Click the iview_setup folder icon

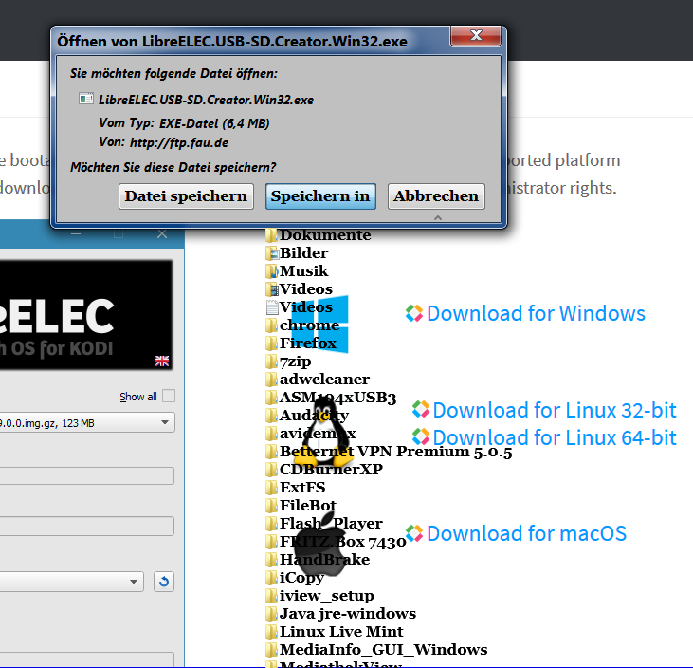tap(271, 596)
